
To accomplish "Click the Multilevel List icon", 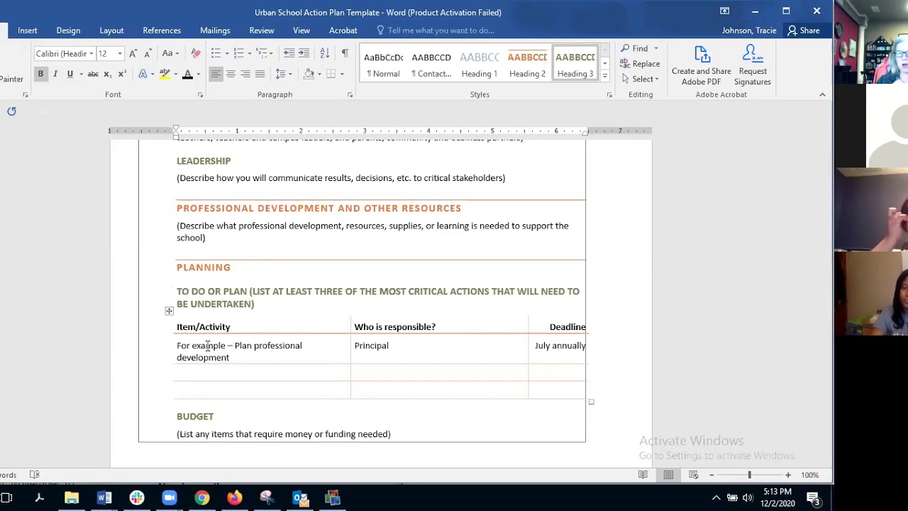I will pos(261,53).
